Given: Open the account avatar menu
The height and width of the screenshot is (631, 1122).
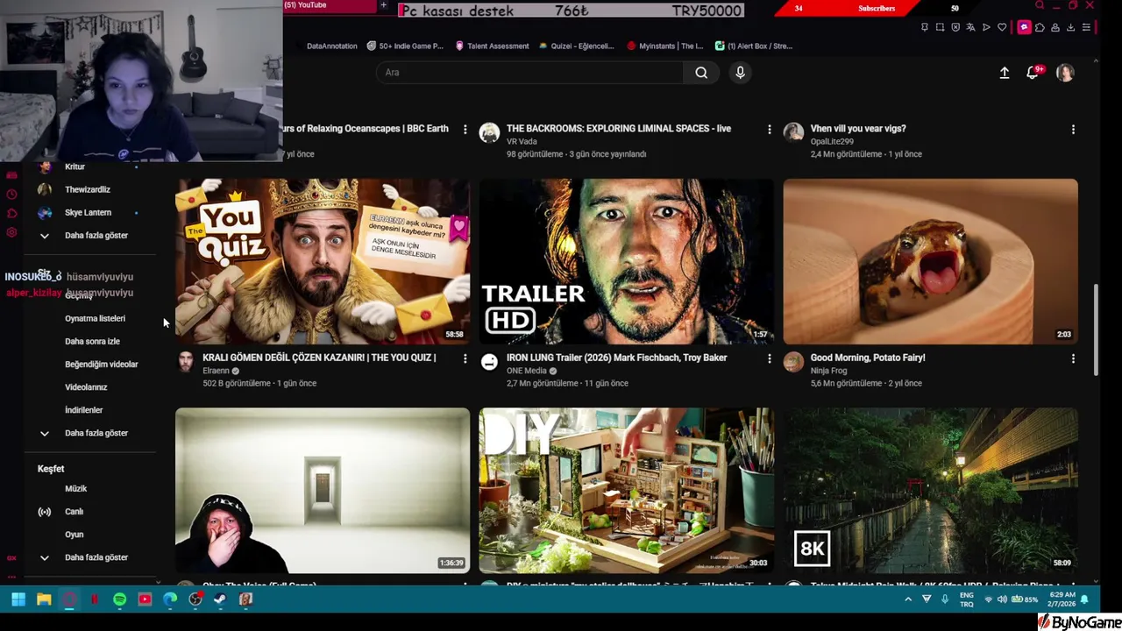Looking at the screenshot, I should [1065, 73].
